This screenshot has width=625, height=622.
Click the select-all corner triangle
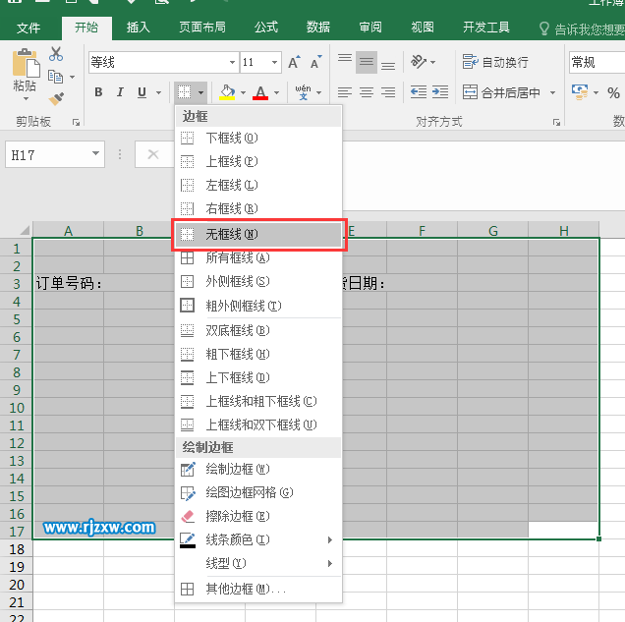tap(25, 230)
